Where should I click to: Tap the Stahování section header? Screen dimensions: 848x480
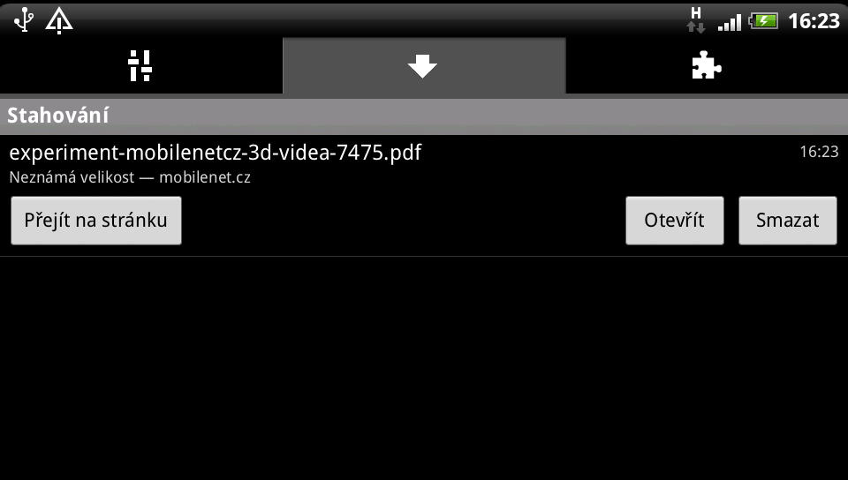coord(424,116)
